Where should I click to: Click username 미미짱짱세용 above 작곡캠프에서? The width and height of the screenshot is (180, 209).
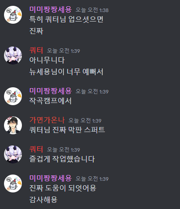tap(50, 91)
